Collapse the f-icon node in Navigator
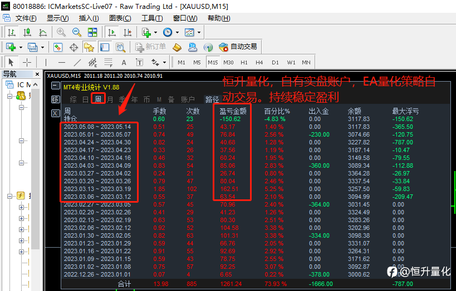The height and width of the screenshot is (291, 456). (x=10, y=196)
